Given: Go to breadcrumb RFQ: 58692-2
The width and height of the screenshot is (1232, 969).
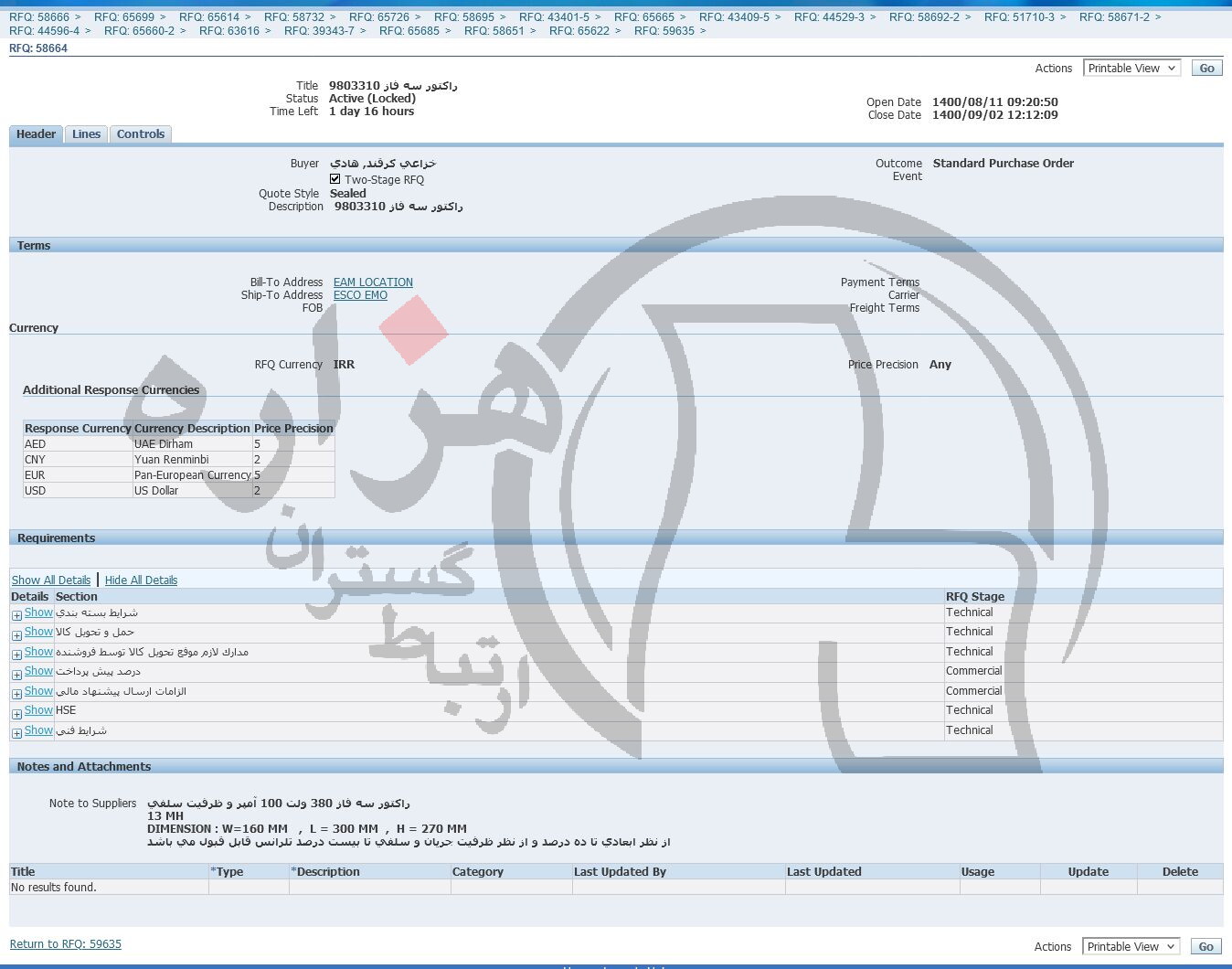Looking at the screenshot, I should pyautogui.click(x=924, y=17).
